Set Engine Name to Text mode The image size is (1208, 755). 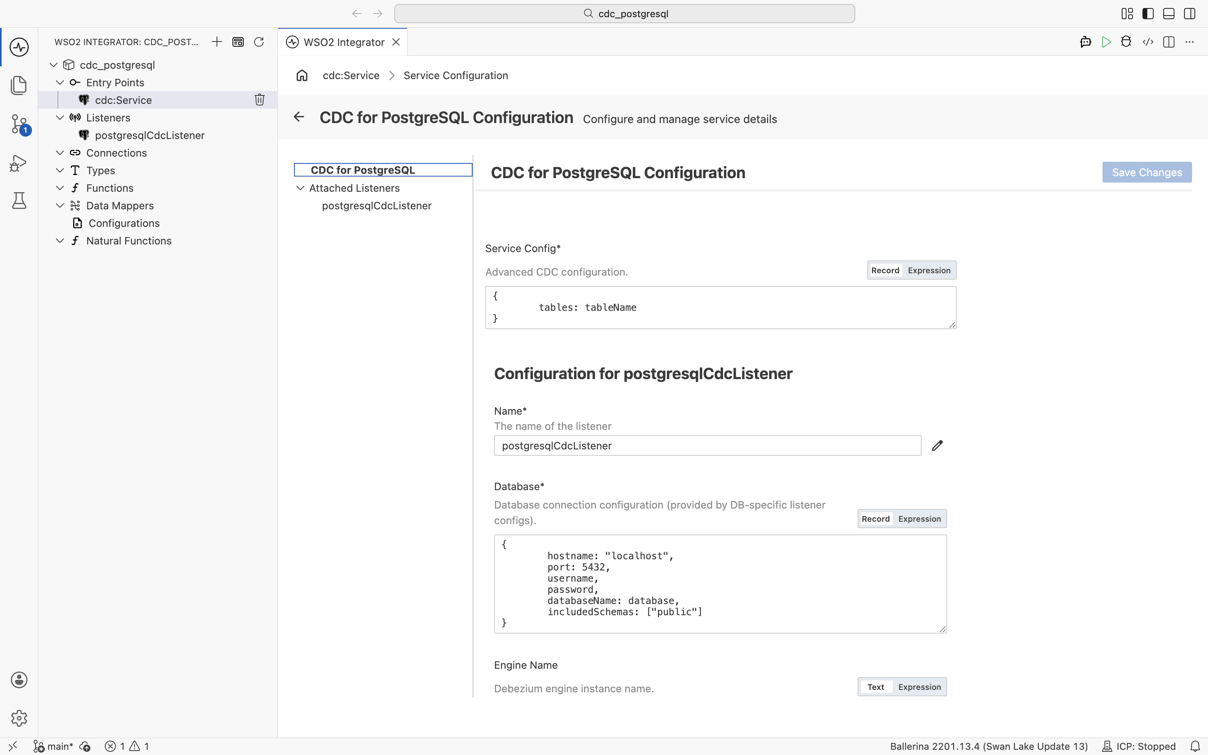[876, 687]
